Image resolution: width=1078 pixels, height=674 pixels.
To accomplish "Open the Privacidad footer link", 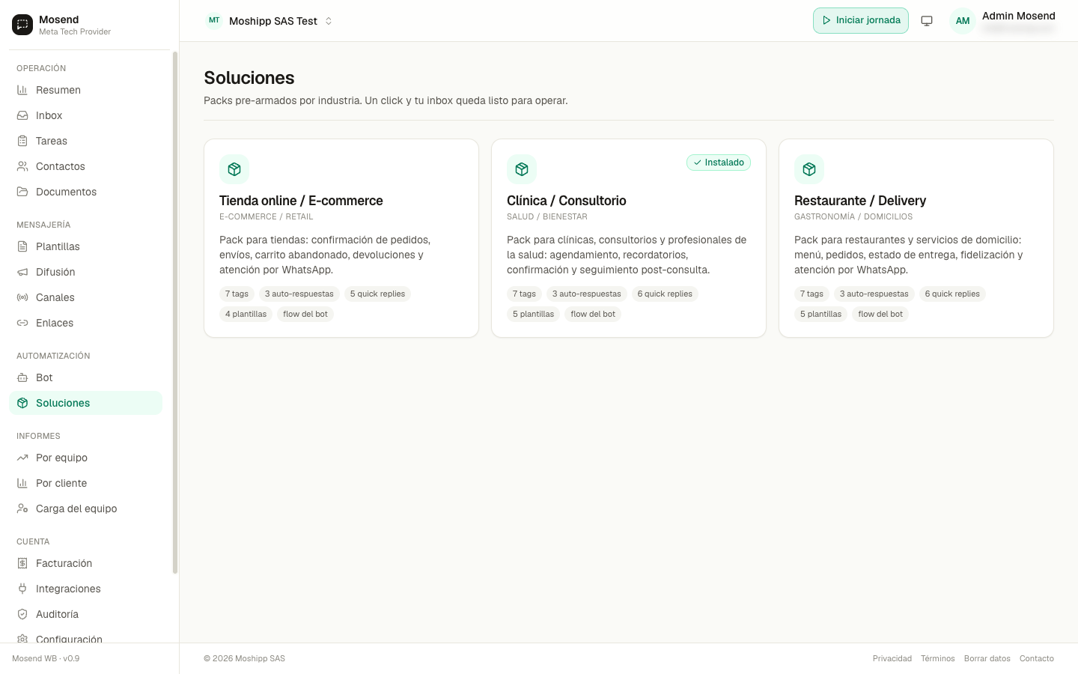I will pyautogui.click(x=892, y=659).
